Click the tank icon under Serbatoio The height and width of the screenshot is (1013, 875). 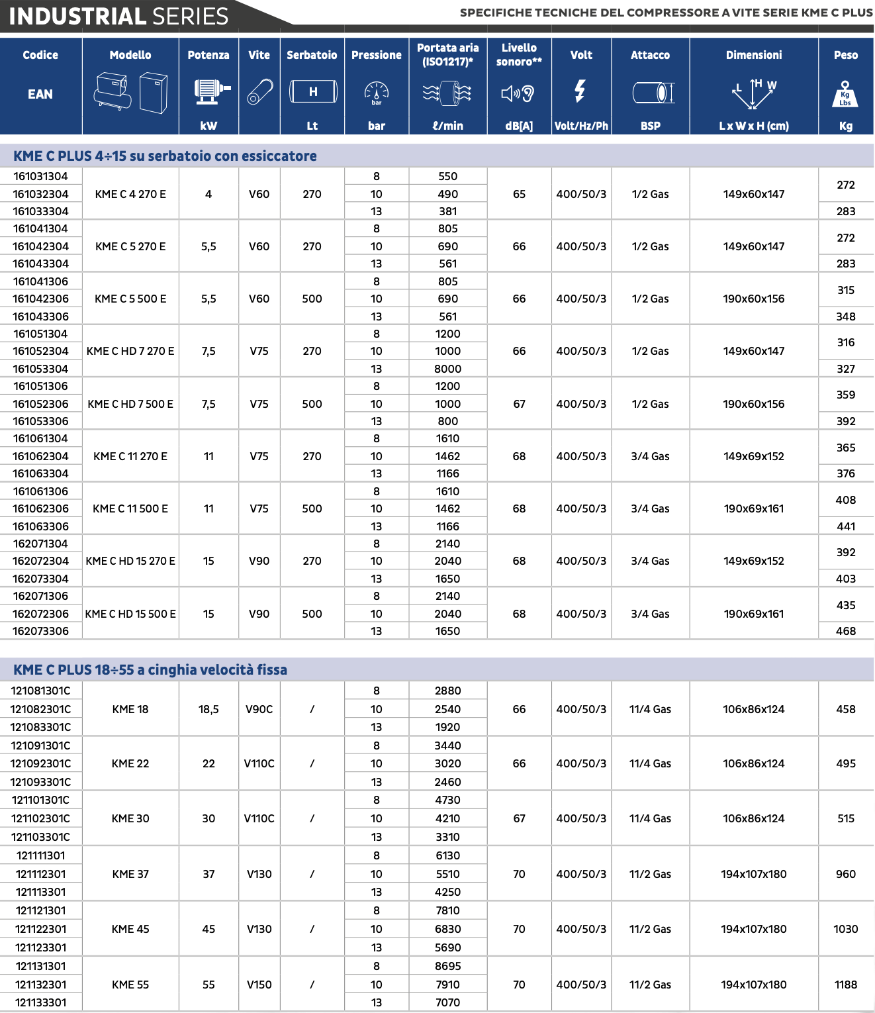tap(313, 91)
